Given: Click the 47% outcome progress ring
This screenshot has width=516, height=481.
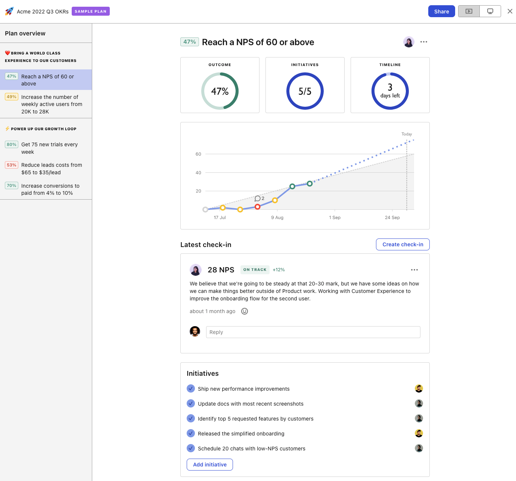Looking at the screenshot, I should (x=220, y=91).
